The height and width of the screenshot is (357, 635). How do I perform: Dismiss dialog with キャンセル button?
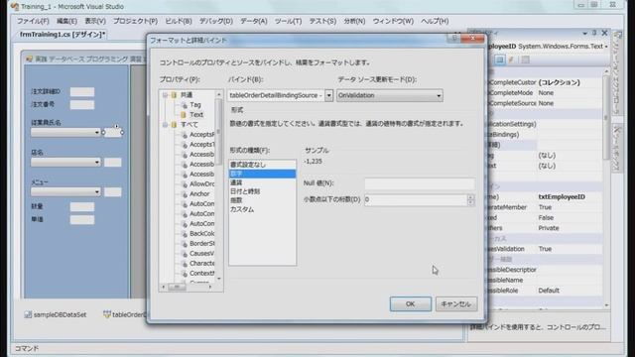pos(456,304)
